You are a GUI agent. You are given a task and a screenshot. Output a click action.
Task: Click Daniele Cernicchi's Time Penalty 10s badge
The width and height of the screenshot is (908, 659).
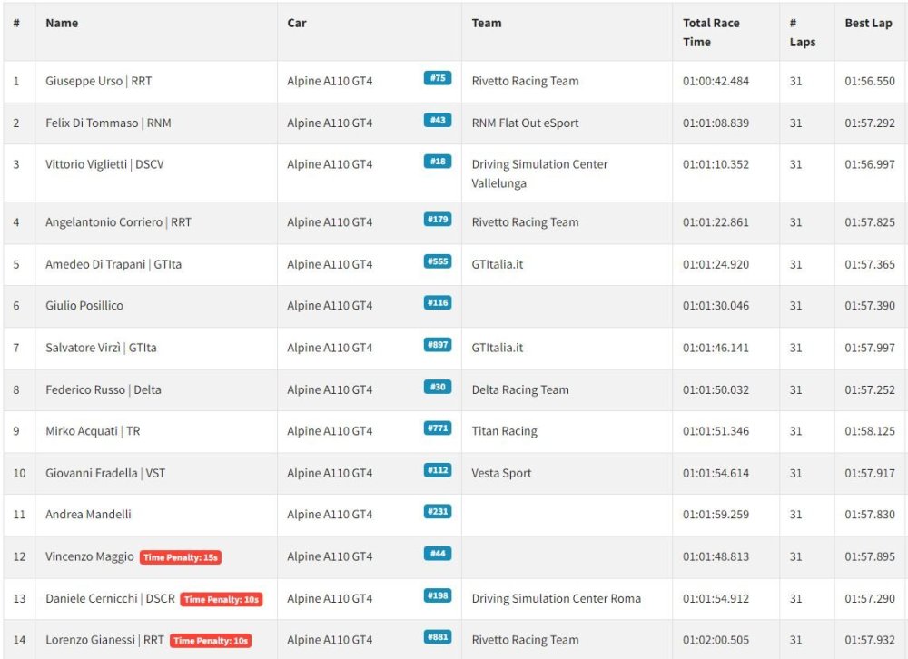[x=222, y=599]
